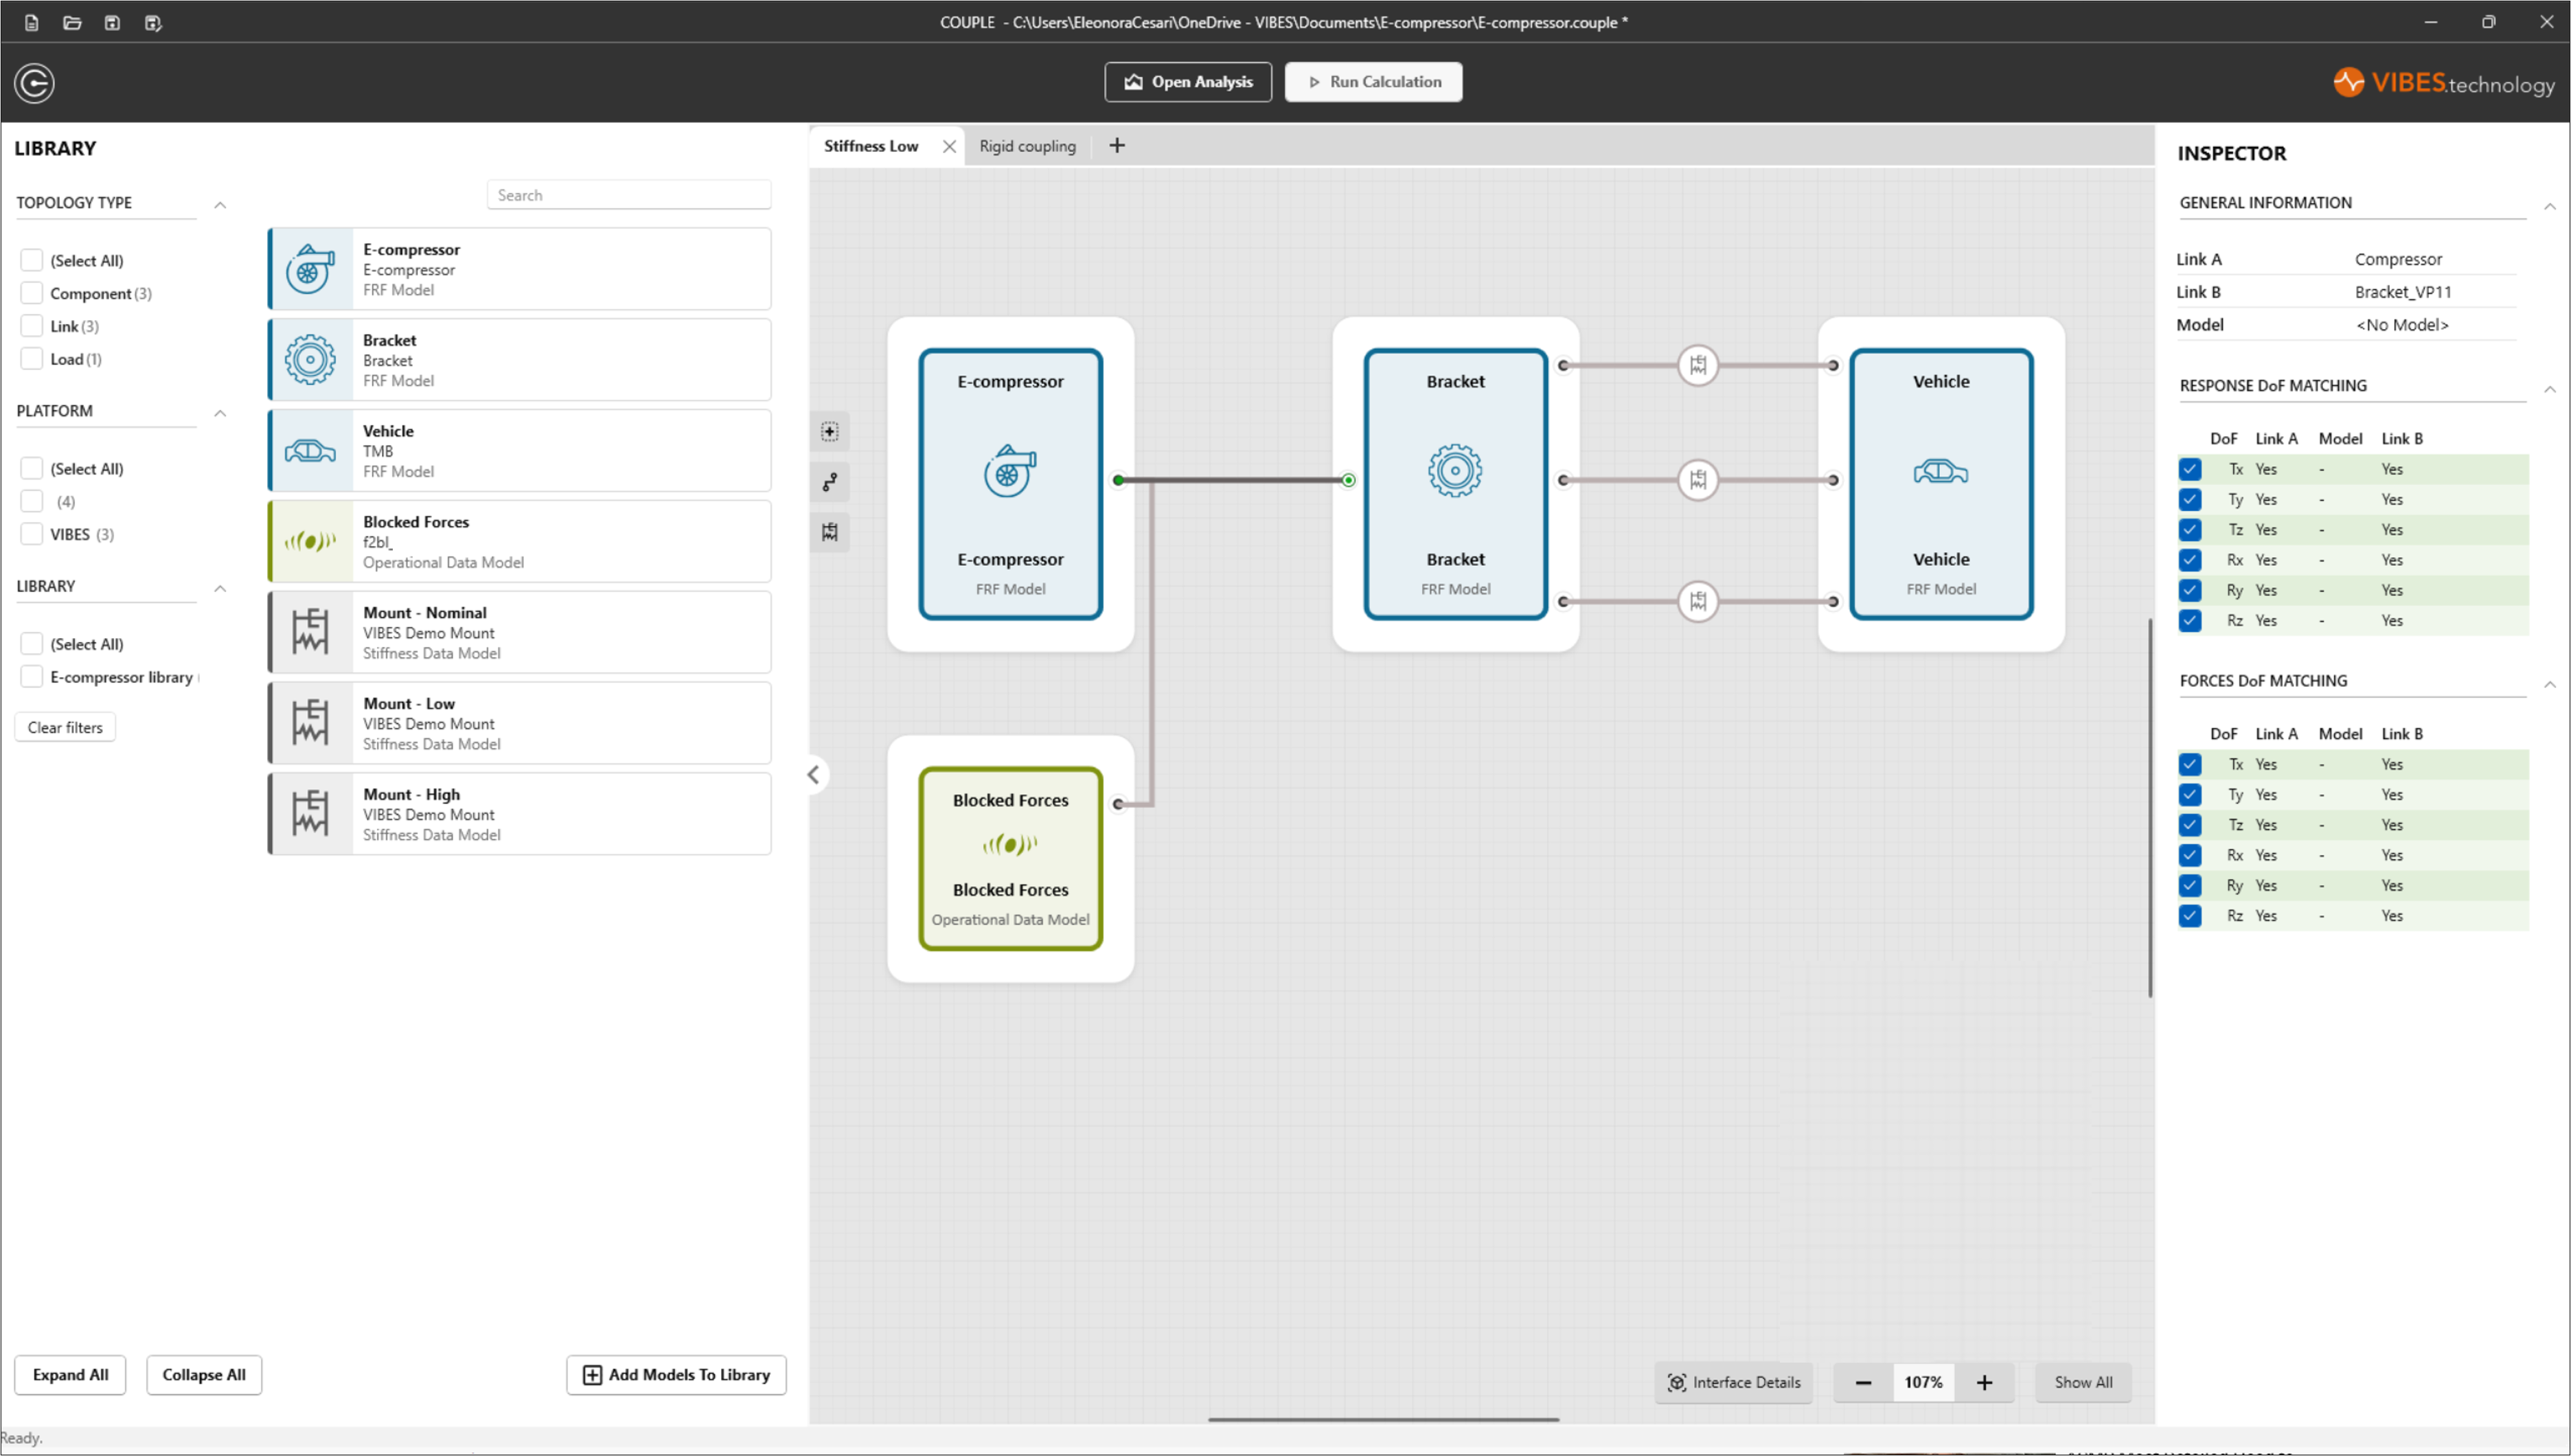Screen dimensions: 2571x1456
Task: Uncheck Ty in Forces DoF Matching
Action: (2189, 795)
